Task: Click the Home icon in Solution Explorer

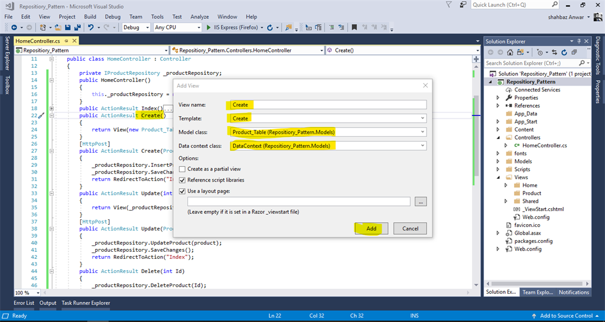Action: 510,52
